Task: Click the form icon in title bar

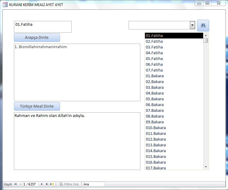Action: point(5,5)
